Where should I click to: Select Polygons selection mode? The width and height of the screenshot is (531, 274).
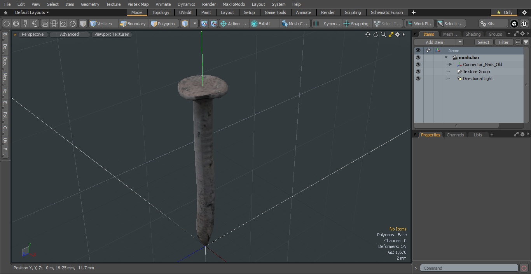click(x=164, y=24)
